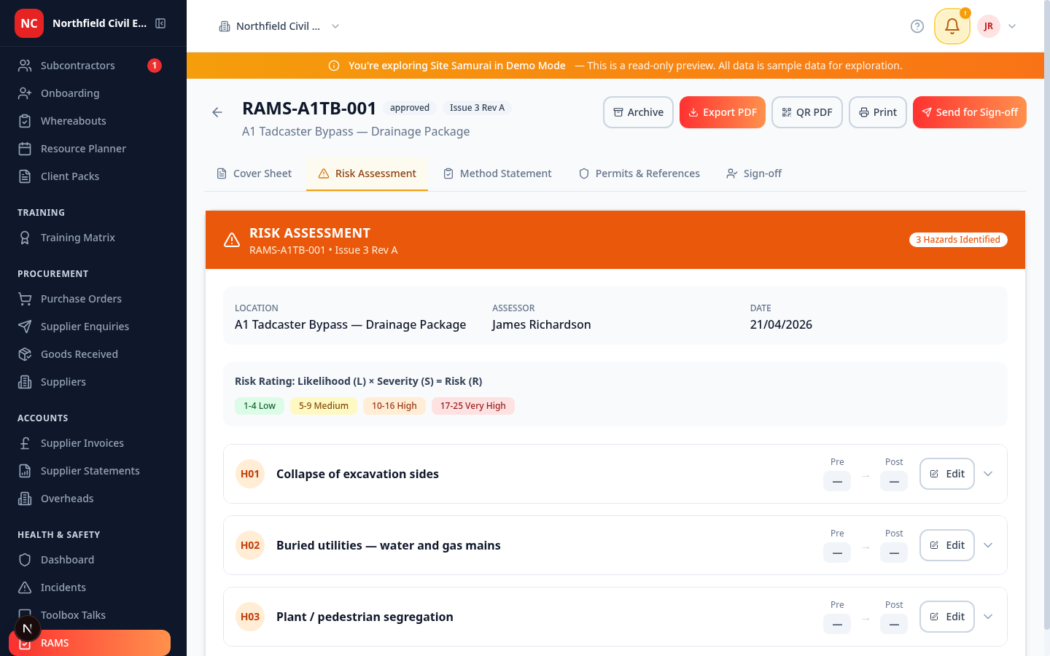The image size is (1050, 656).
Task: Switch to the Method Statement tab
Action: tap(497, 173)
